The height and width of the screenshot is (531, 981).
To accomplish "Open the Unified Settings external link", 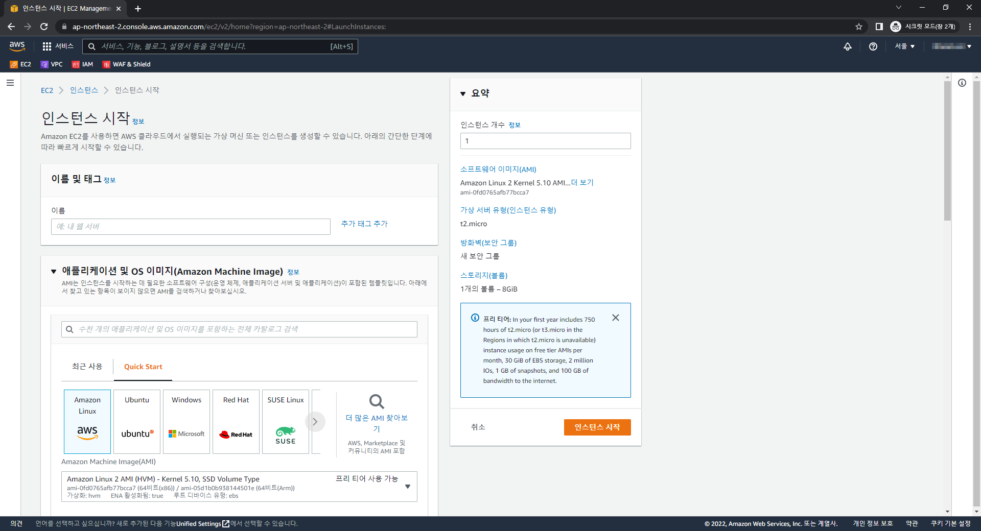I will click(x=203, y=524).
